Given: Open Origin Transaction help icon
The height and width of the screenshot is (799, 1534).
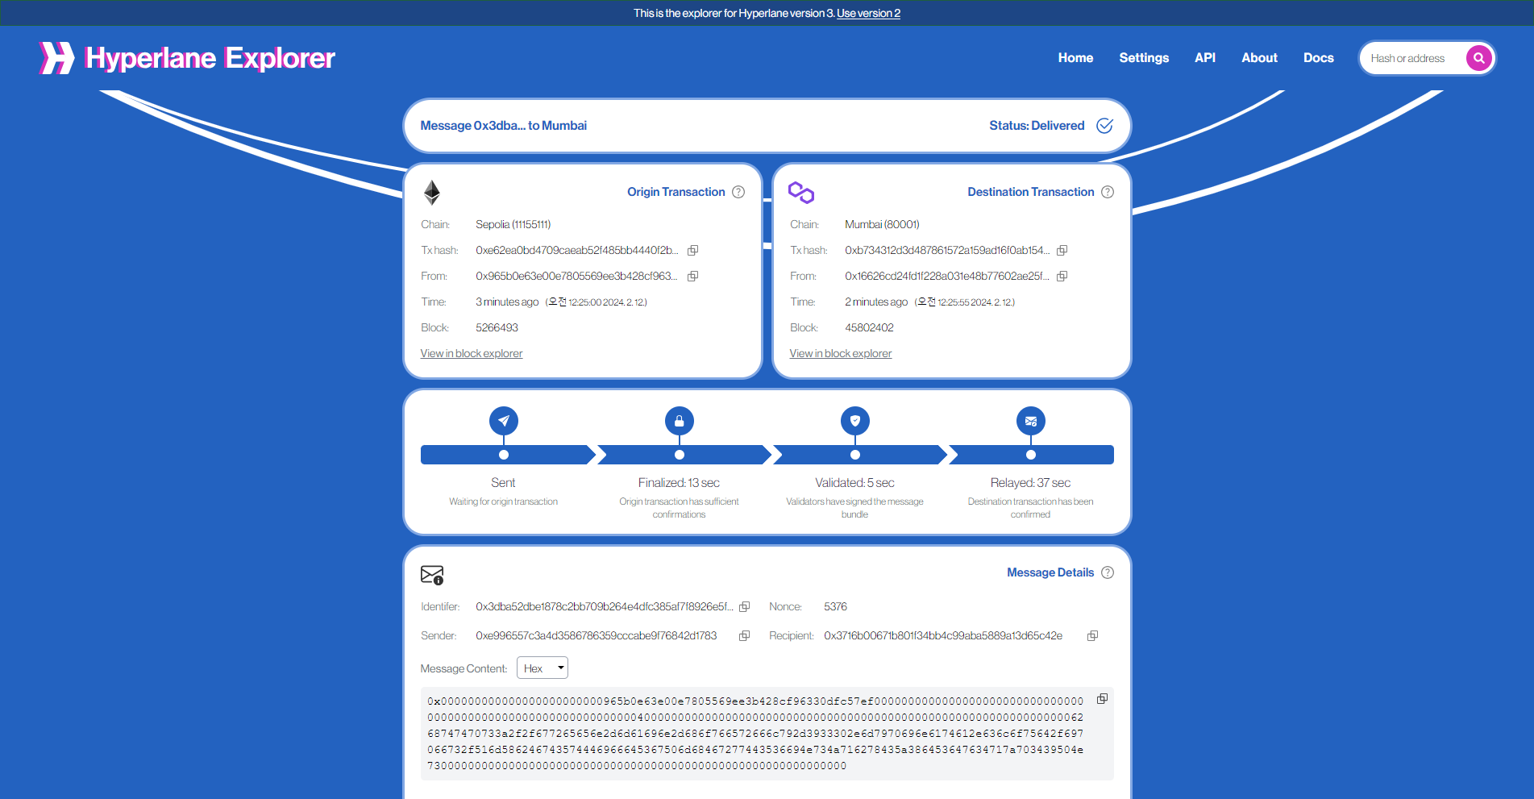Looking at the screenshot, I should 738,192.
